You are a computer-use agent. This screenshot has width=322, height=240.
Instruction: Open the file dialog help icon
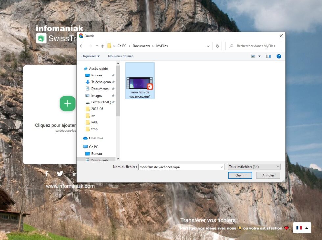[279, 56]
